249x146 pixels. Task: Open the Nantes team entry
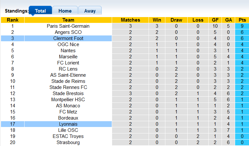click(68, 51)
